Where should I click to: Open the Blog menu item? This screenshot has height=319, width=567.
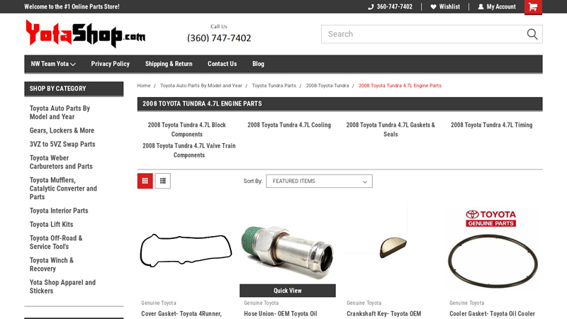coord(258,64)
